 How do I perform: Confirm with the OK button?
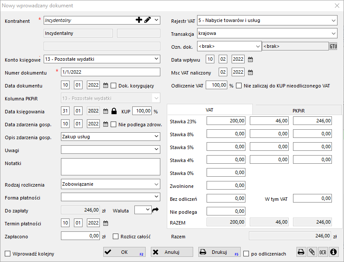click(x=124, y=252)
